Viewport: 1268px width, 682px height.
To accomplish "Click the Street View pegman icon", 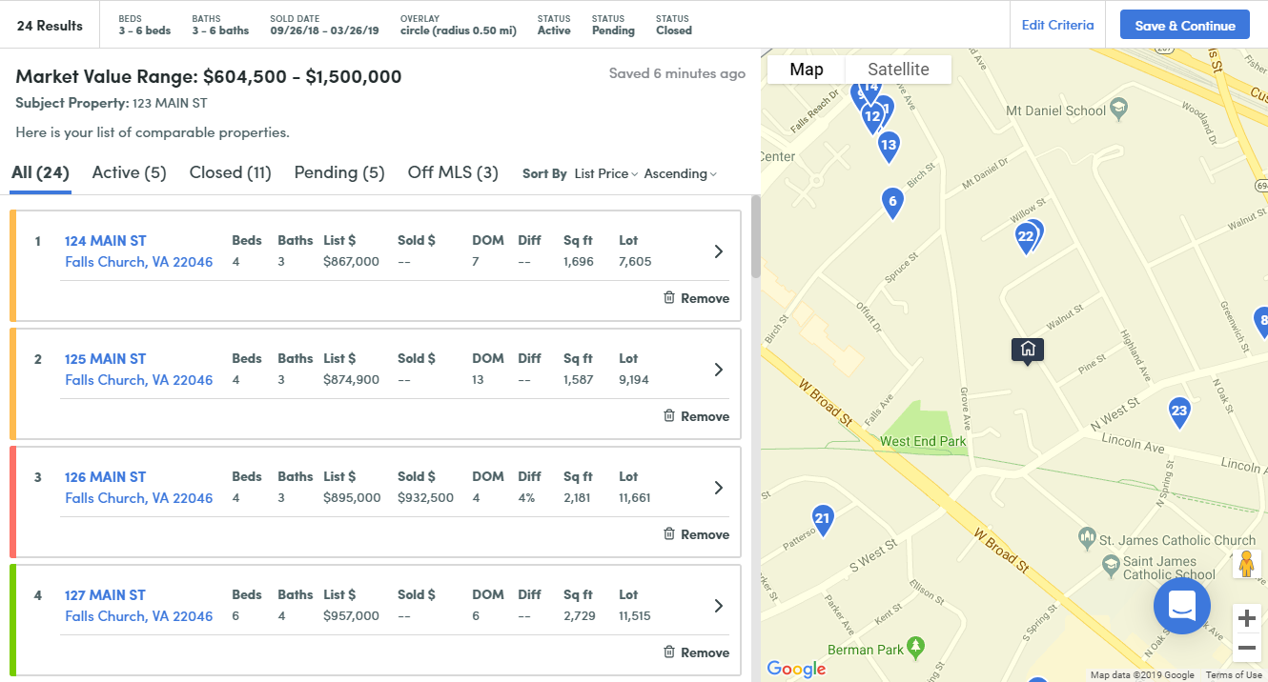I will (1246, 564).
